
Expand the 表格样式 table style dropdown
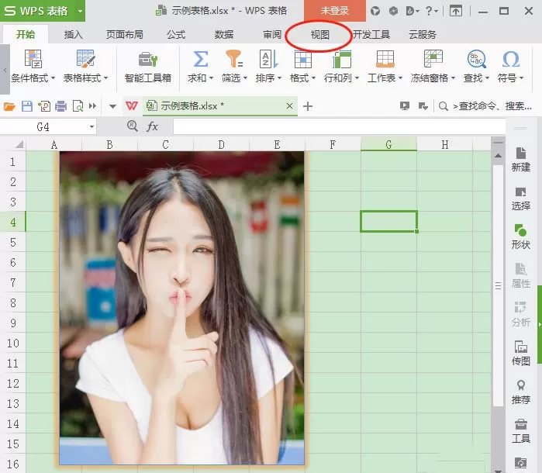[x=105, y=78]
